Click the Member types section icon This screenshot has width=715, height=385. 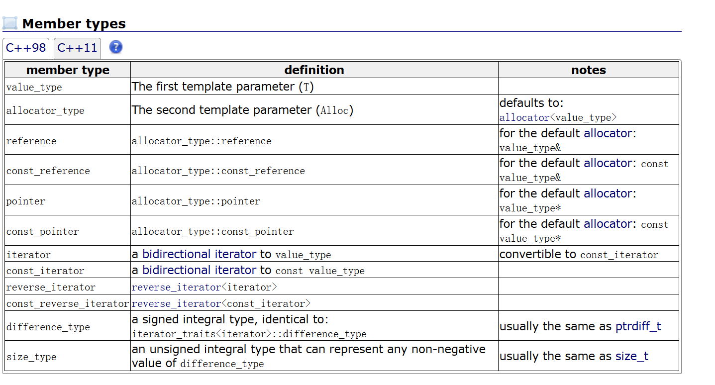point(10,23)
